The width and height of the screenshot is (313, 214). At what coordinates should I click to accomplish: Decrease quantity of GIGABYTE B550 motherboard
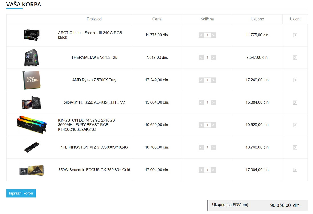click(x=201, y=102)
